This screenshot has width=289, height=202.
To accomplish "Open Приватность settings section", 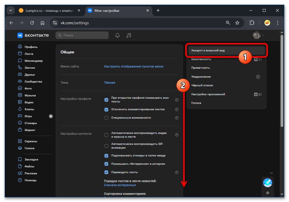I will (226, 68).
